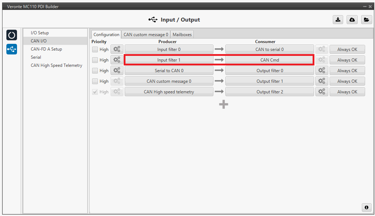Click the cloud upload icon in header

coord(352,20)
